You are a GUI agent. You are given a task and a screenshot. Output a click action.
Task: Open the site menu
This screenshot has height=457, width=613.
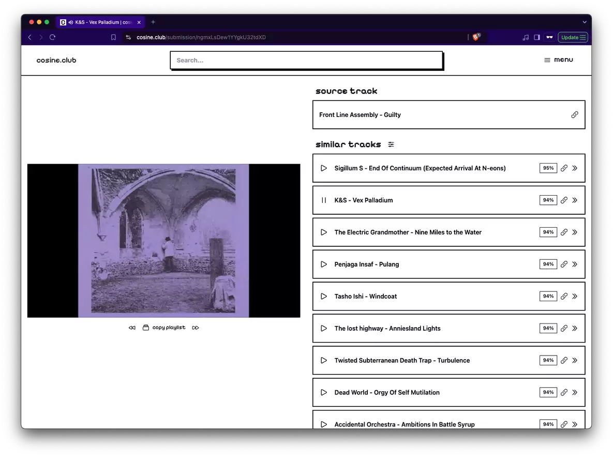559,60
